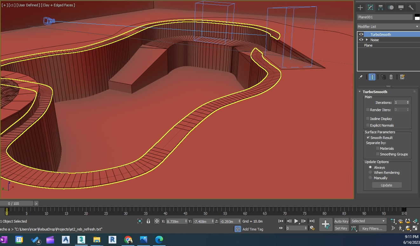Toggle Show End Result button
The height and width of the screenshot is (246, 420).
point(372,77)
